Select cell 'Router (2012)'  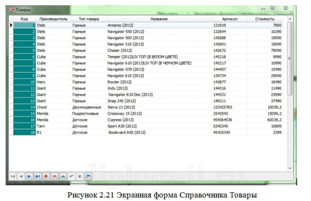pos(159,82)
